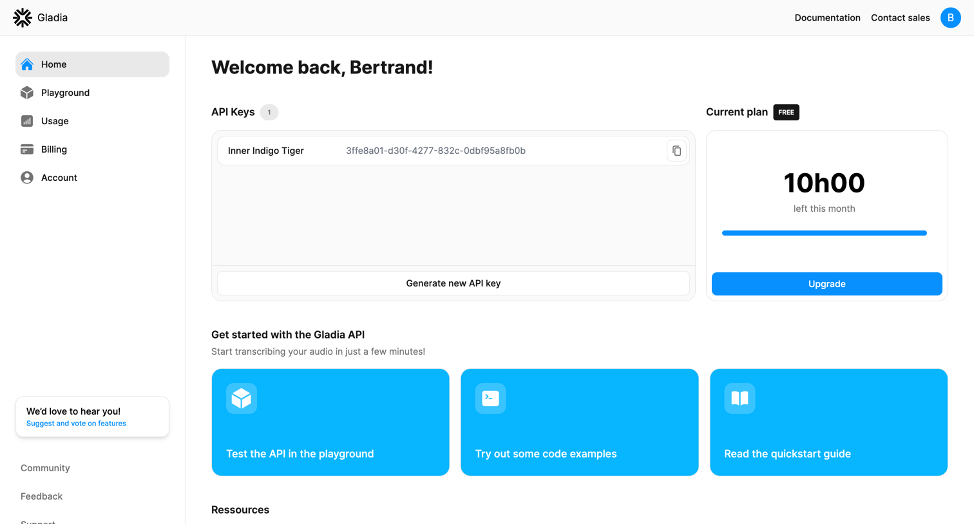Click the hours-left progress bar
974x524 pixels.
824,233
